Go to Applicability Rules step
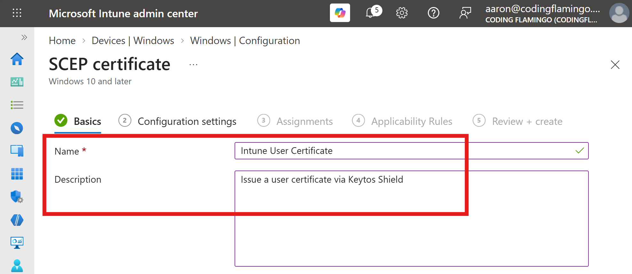Image resolution: width=632 pixels, height=274 pixels. point(402,121)
